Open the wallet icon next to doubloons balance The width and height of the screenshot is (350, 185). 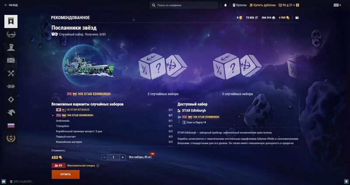[x=297, y=17]
